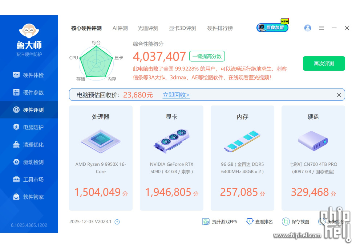Viewport: 356px width, 248px height.
Task: Click the NVIDIA GeForce RTX 5090 text
Action: point(171,168)
